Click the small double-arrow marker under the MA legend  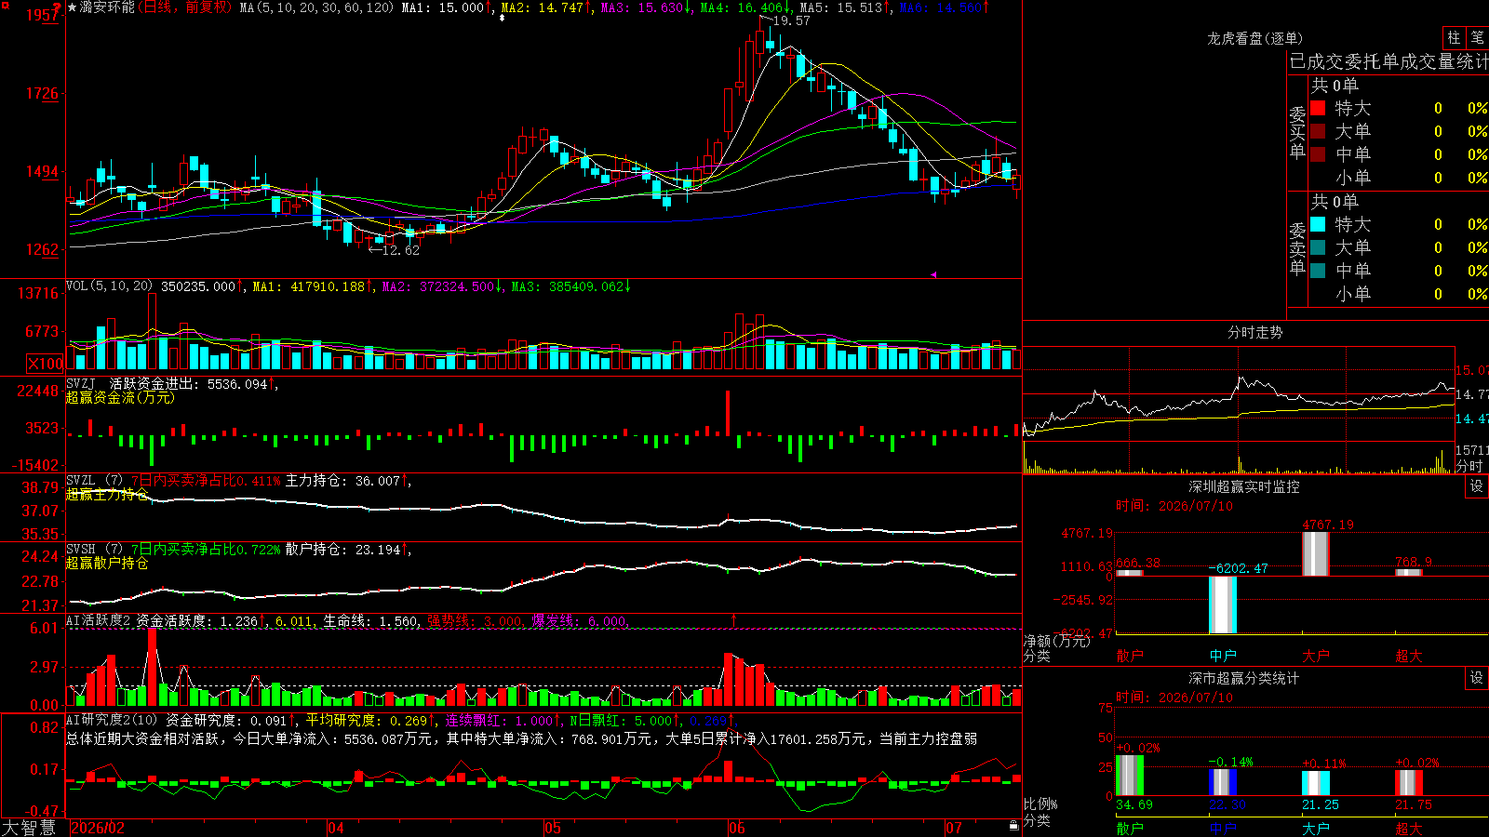click(x=503, y=18)
